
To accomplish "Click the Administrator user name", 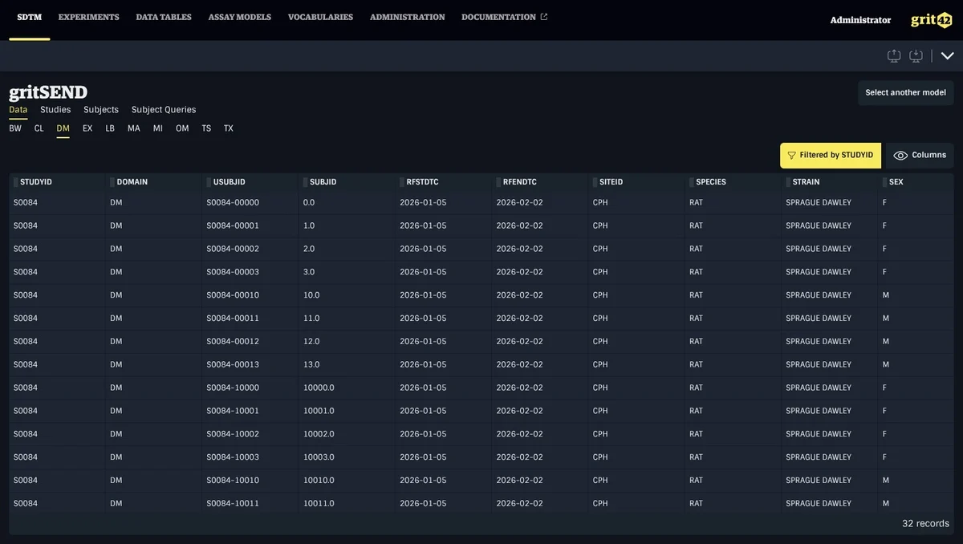I will (x=860, y=20).
